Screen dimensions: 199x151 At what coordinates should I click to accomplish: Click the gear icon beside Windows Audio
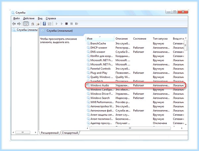point(88,85)
